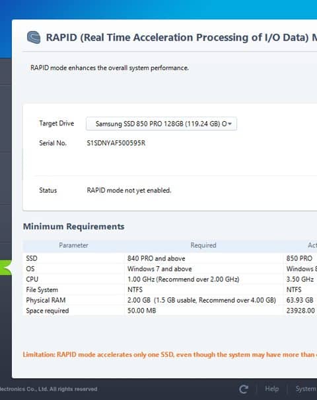Click the refresh icon in bottom bar
Viewport: 317px width, 400px height.
pos(244,389)
